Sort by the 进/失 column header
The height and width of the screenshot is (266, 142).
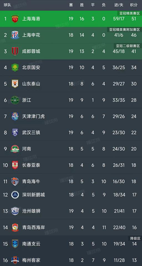(119, 5)
